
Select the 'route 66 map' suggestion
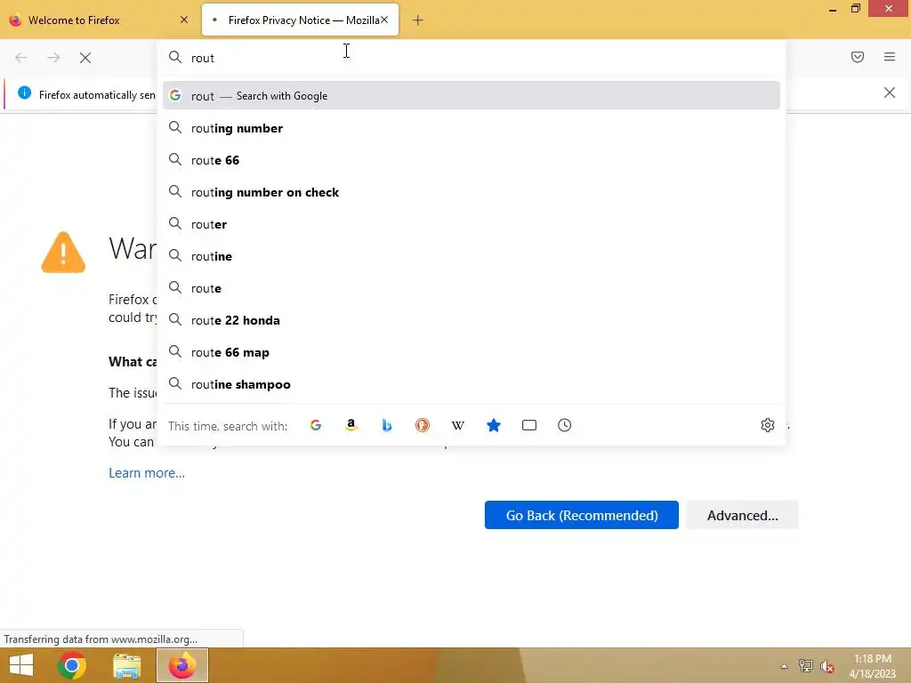pos(472,352)
